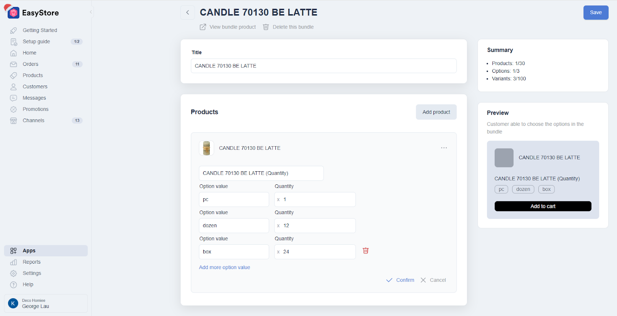The image size is (617, 316).
Task: Click the Promotions sidebar icon
Action: click(x=13, y=109)
